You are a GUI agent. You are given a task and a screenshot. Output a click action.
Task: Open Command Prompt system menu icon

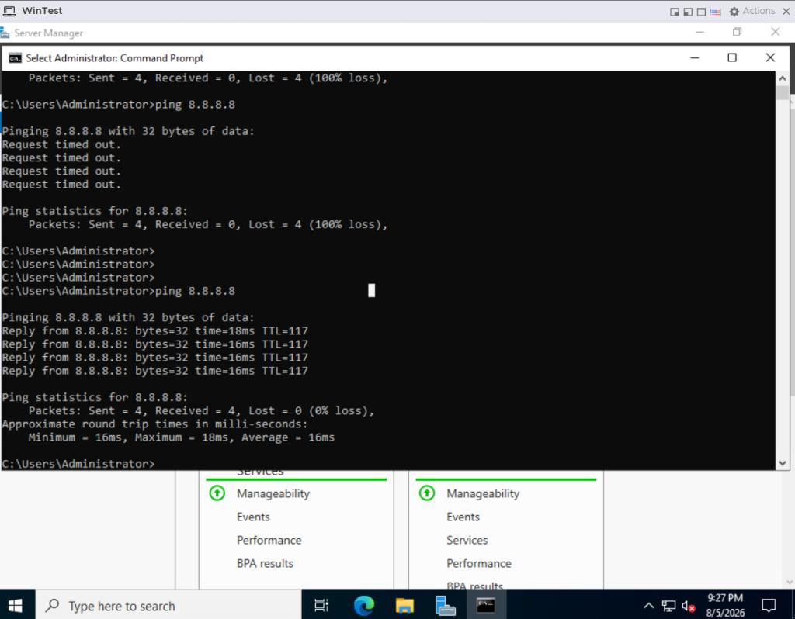[16, 58]
